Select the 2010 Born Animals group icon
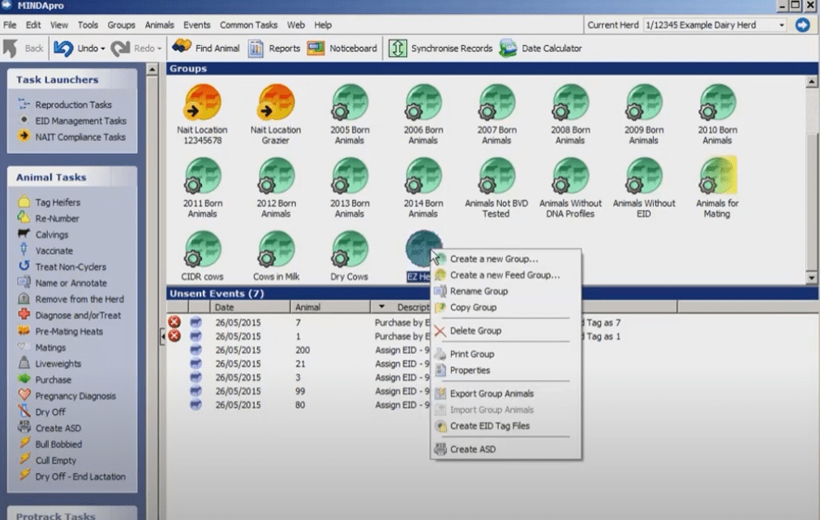 click(718, 102)
